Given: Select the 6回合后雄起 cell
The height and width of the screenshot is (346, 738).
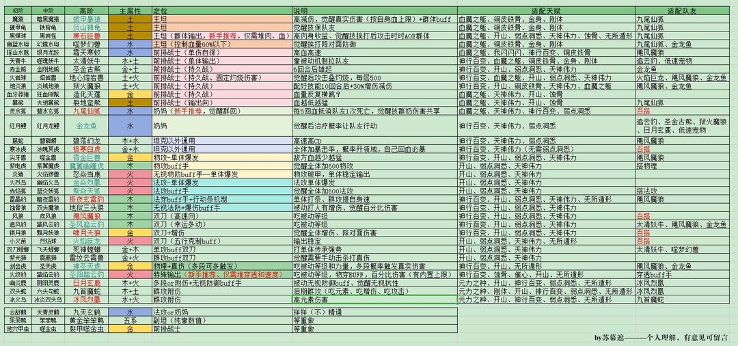Looking at the screenshot, I should (374, 69).
